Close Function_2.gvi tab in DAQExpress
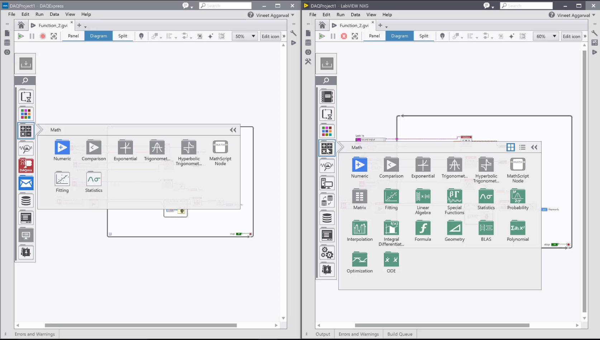This screenshot has width=600, height=340. pyautogui.click(x=72, y=22)
